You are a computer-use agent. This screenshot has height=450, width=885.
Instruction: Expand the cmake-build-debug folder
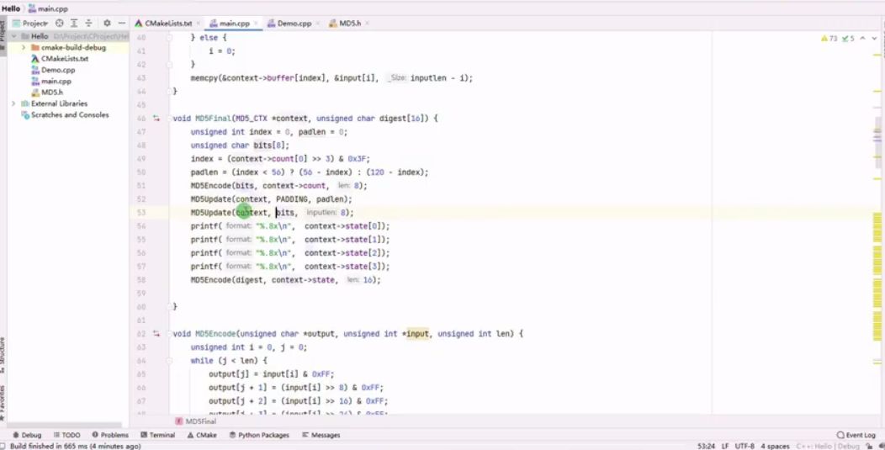click(24, 47)
